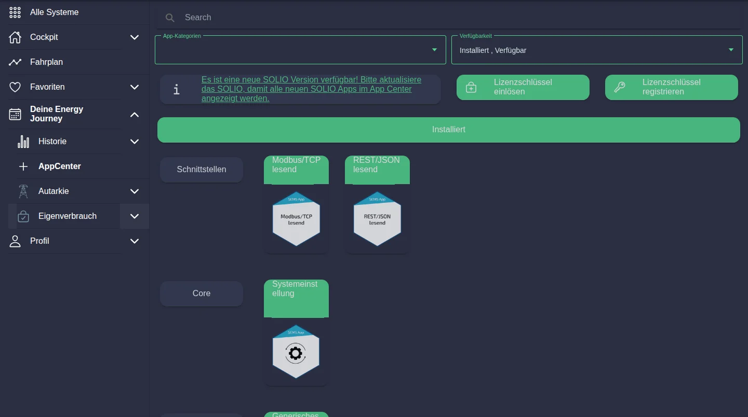Click the Profil person icon
Viewport: 748px width, 417px height.
point(15,241)
